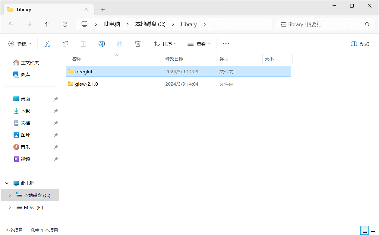Click the date 2024/3/9 14:04
379x235 pixels.
[x=182, y=84]
